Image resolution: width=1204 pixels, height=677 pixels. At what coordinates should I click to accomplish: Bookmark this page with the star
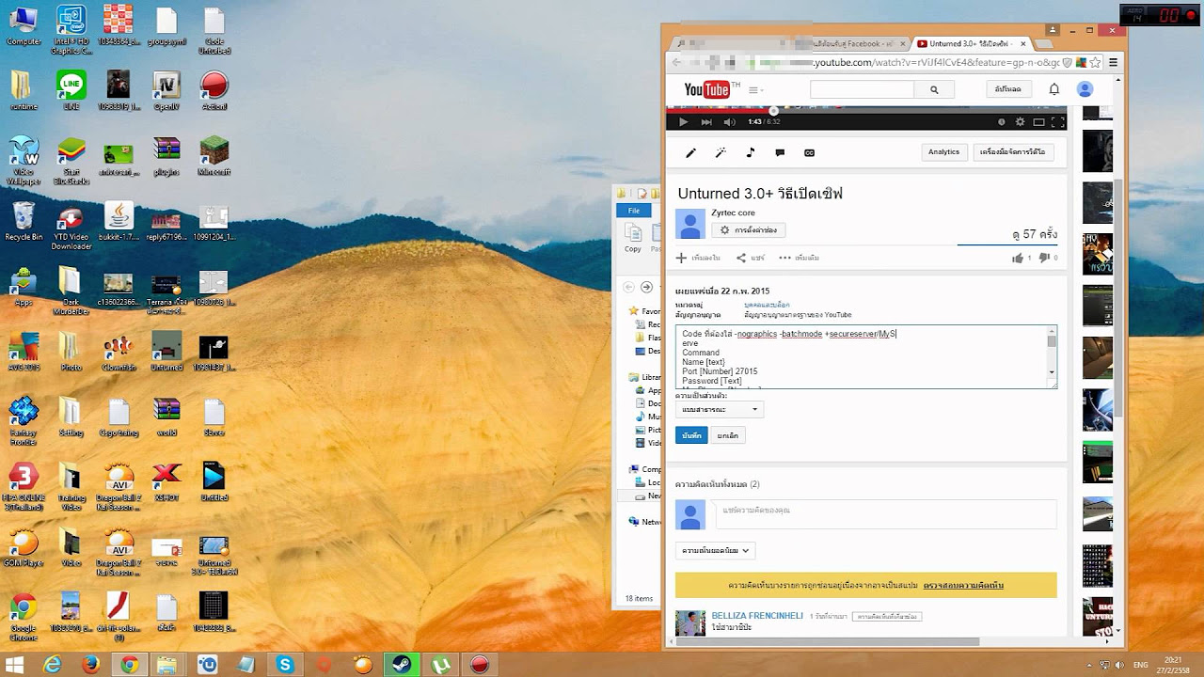(x=1096, y=62)
